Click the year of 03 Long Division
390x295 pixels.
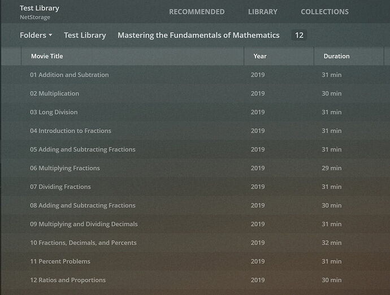[x=258, y=112]
